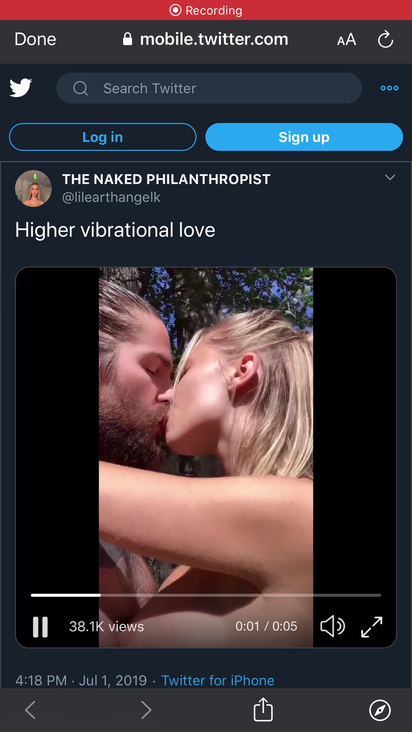
Task: Click the Twitter bird logo
Action: 21,88
